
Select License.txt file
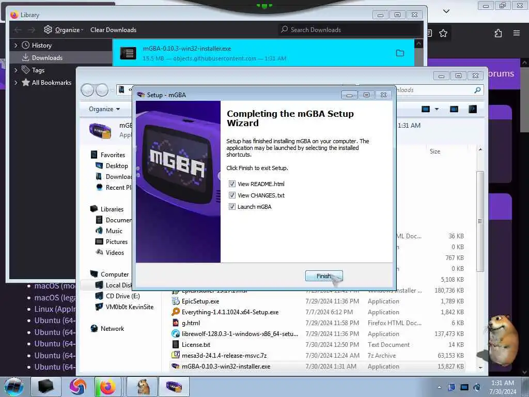[x=196, y=345]
